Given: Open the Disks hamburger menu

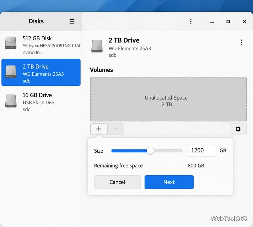Looking at the screenshot, I should 72,21.
